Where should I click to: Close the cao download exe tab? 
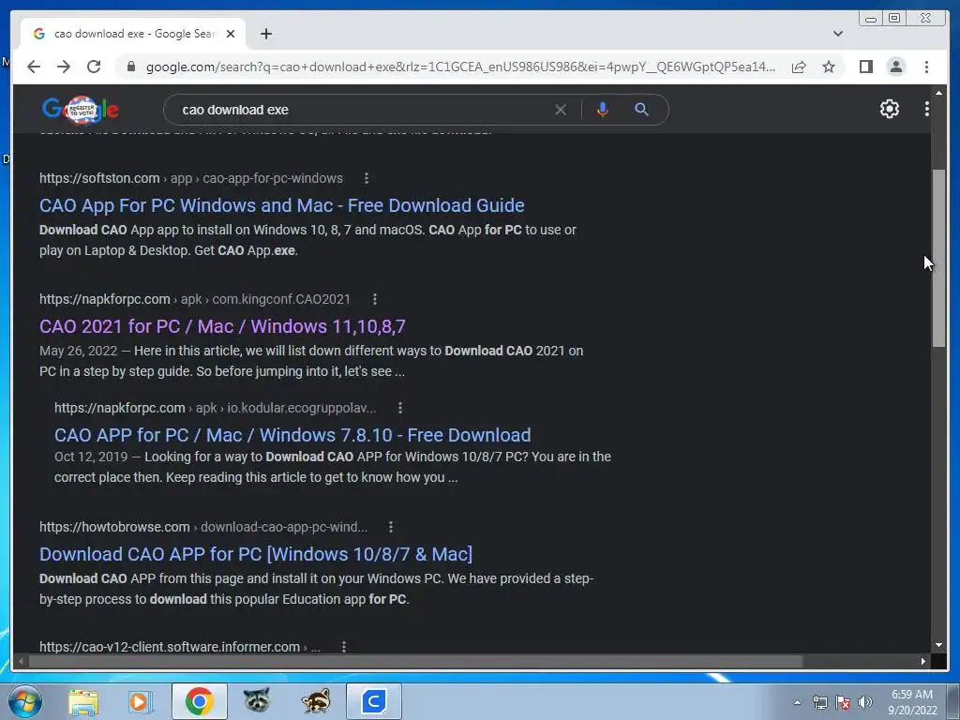(231, 34)
